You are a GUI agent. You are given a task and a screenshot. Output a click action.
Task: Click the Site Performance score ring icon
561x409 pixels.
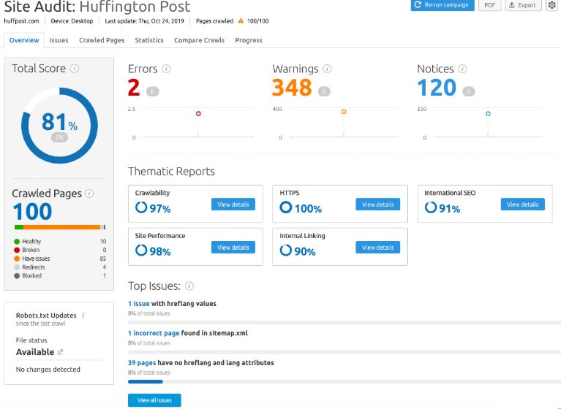click(x=141, y=250)
